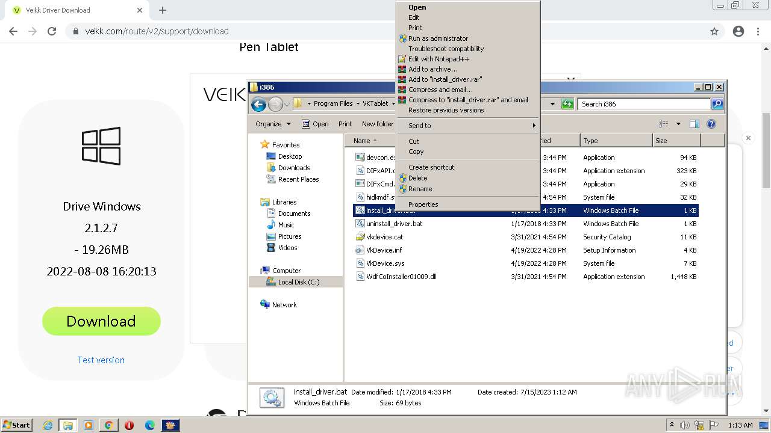Choose Rename in the context menu
This screenshot has height=433, width=771.
point(467,189)
